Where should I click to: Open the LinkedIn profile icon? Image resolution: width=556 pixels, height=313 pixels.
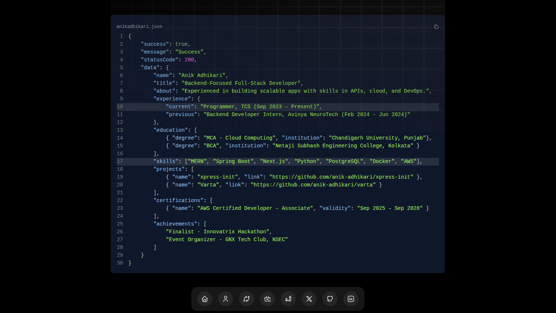click(x=351, y=299)
